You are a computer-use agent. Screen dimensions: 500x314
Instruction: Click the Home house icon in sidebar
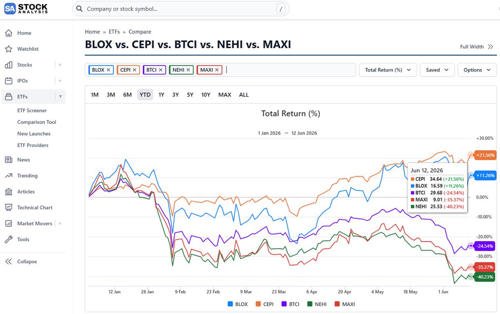(x=9, y=33)
